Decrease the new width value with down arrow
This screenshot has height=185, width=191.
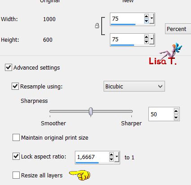147,21
